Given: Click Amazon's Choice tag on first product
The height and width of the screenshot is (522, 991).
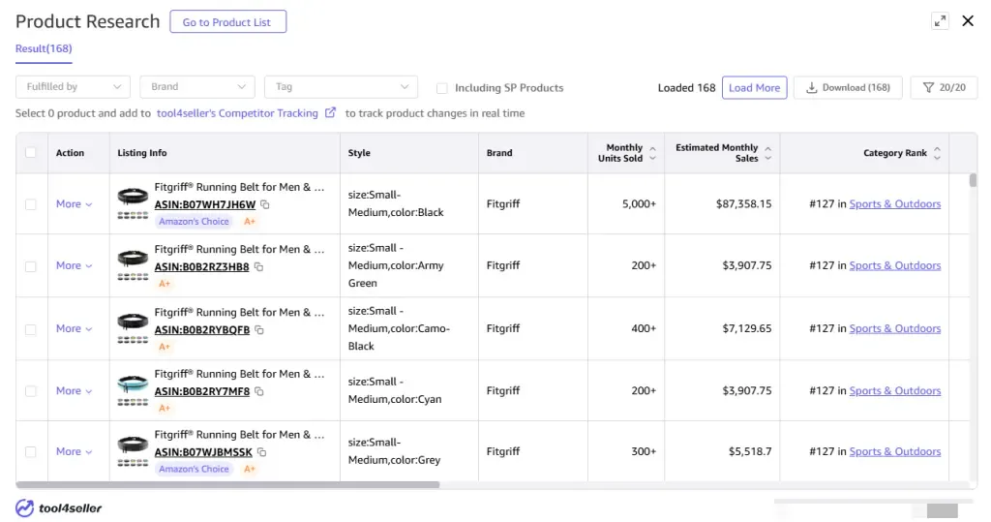Looking at the screenshot, I should click(194, 222).
